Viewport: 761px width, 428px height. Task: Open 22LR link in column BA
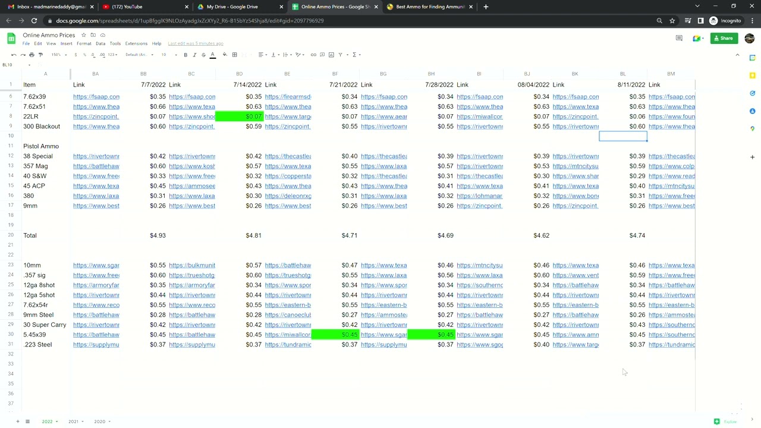(96, 117)
